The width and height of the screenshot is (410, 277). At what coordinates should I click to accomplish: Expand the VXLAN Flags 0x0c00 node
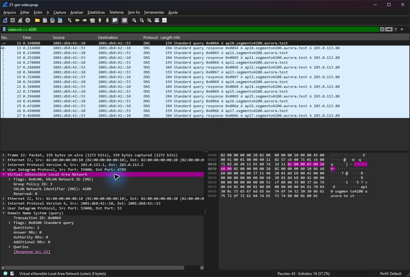click(10, 179)
